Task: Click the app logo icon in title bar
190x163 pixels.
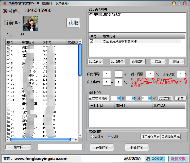Action: 5,3
